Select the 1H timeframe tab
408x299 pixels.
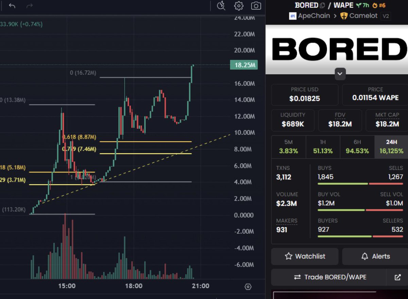click(x=323, y=147)
